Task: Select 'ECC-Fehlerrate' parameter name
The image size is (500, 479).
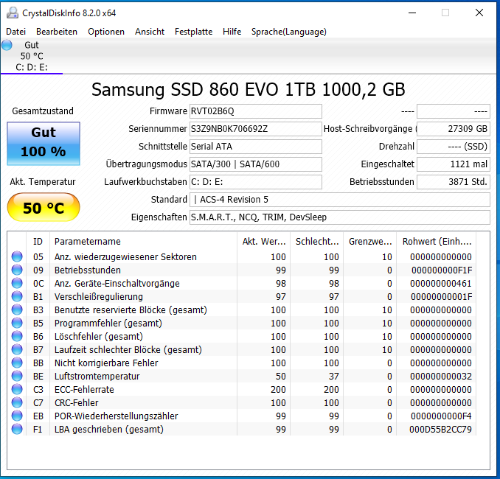Action: tap(84, 389)
